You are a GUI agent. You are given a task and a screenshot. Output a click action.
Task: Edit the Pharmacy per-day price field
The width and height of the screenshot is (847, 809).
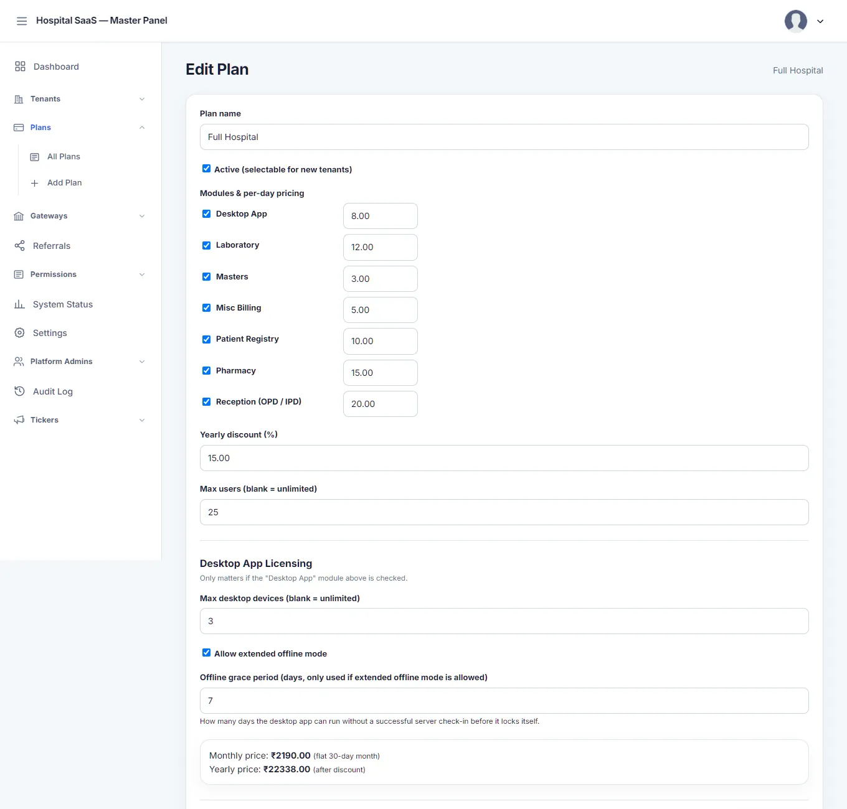pos(381,373)
